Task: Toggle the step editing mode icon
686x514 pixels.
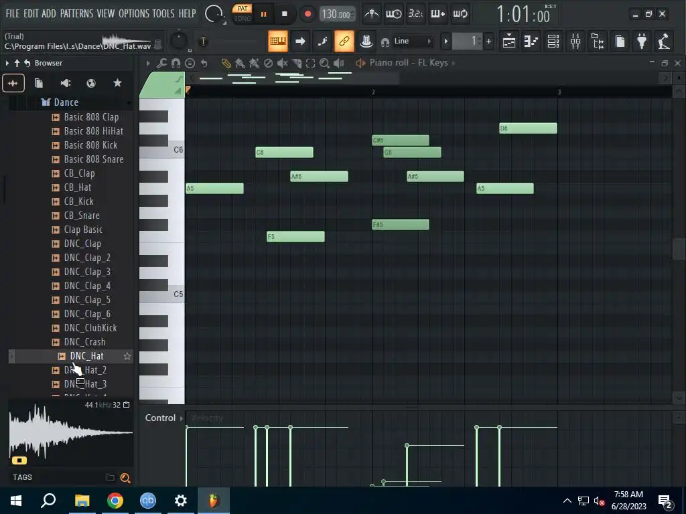Action: (322, 41)
